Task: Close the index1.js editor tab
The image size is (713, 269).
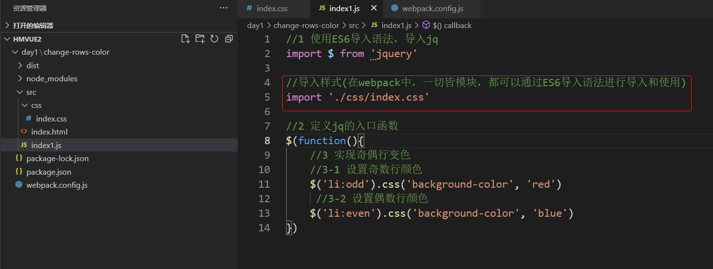Action: (373, 8)
